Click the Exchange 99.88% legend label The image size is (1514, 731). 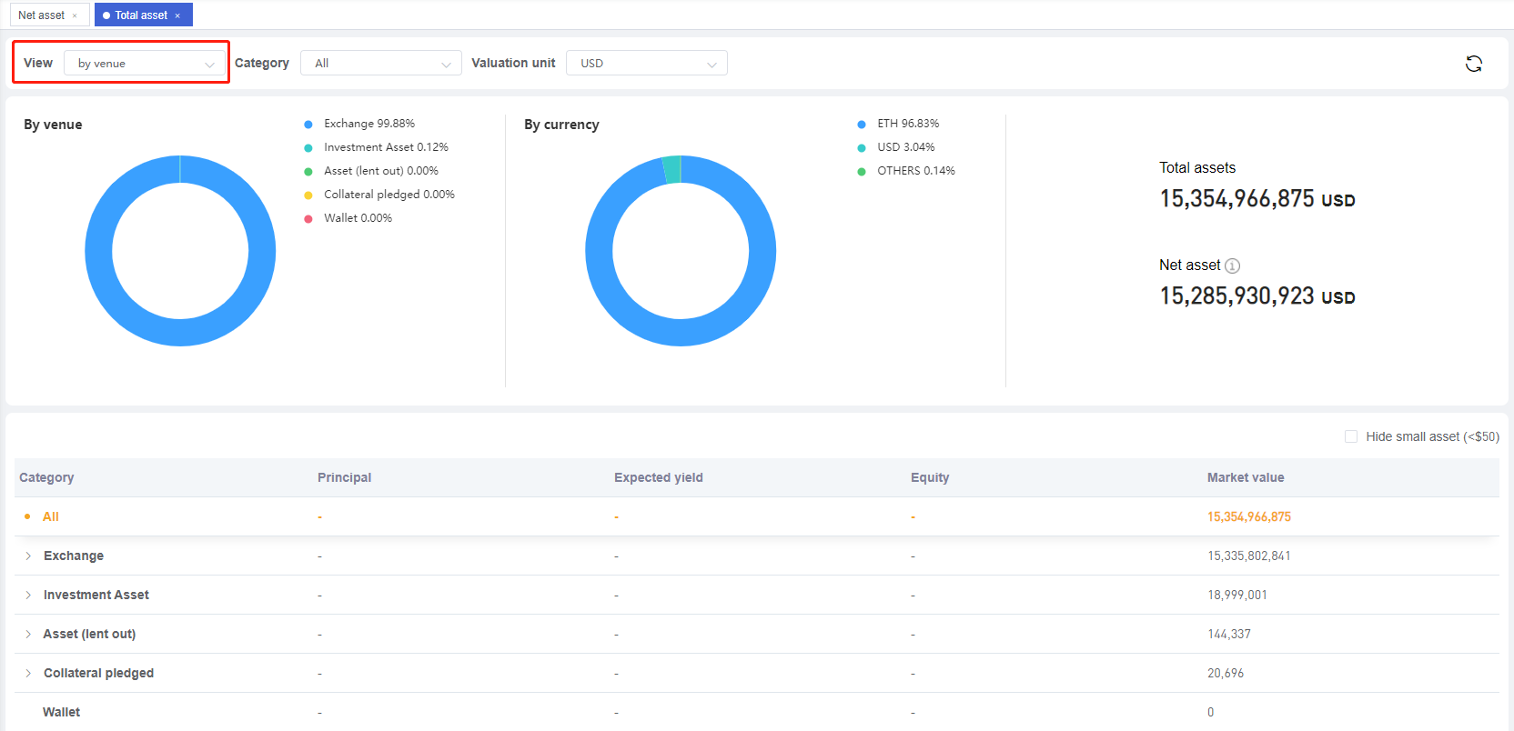coord(369,124)
